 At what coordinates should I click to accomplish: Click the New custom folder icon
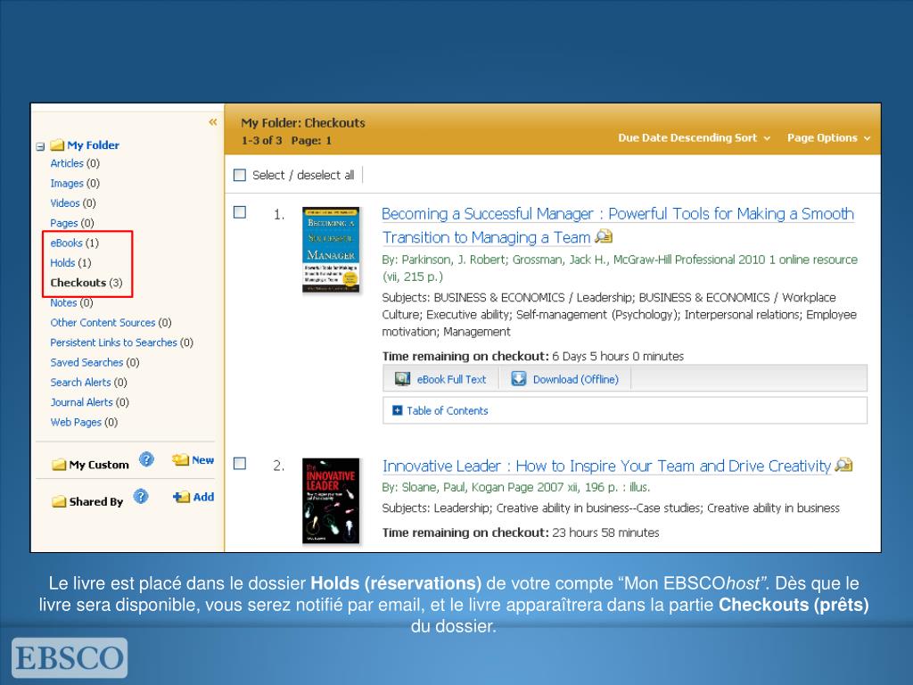(180, 460)
